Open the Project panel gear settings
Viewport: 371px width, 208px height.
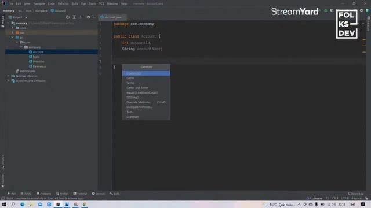88,17
